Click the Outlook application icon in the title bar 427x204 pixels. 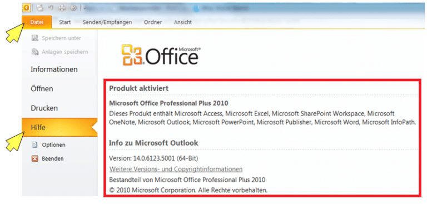[27, 8]
